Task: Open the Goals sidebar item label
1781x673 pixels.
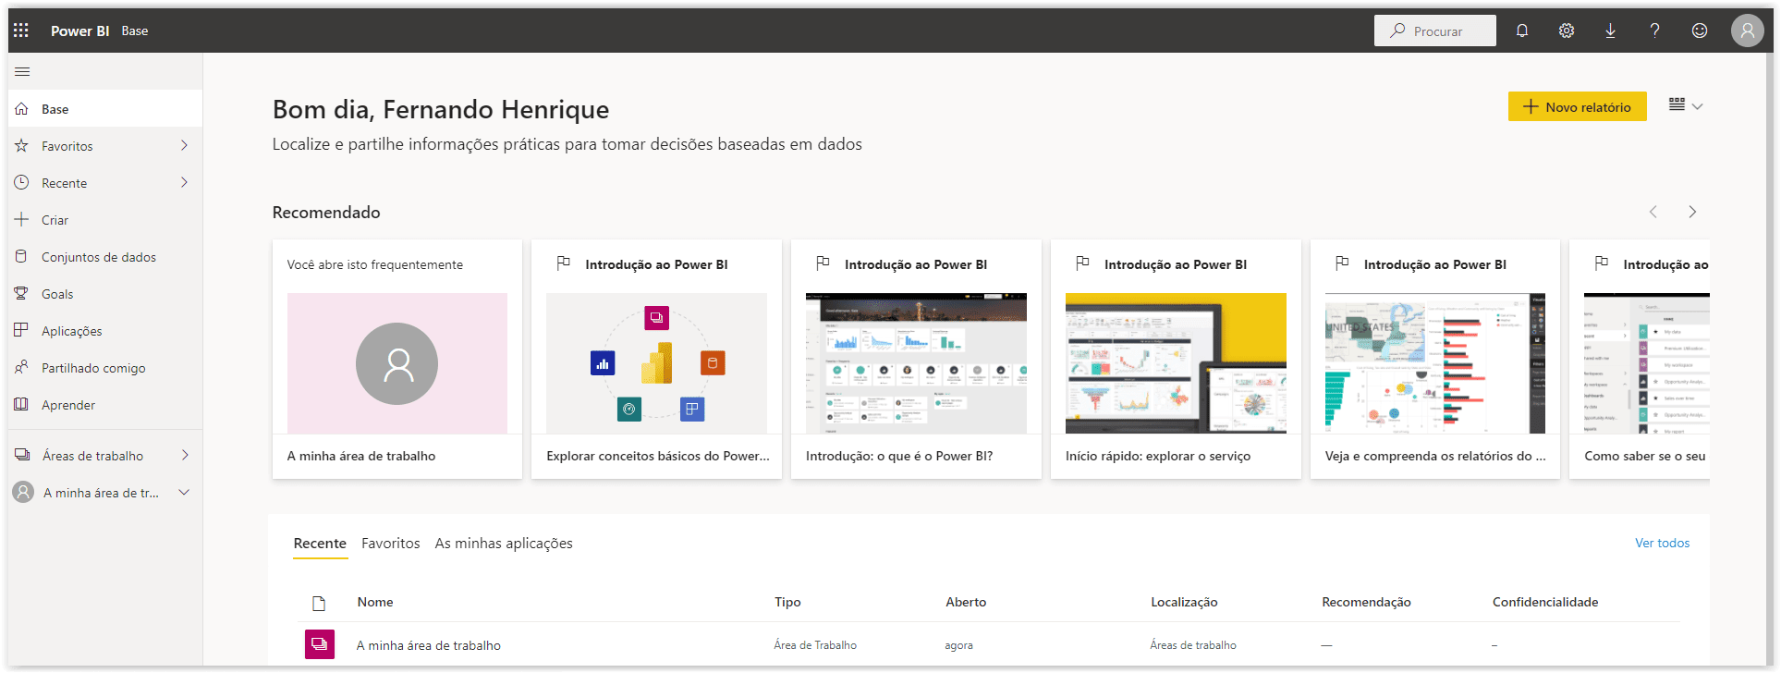Action: point(57,294)
